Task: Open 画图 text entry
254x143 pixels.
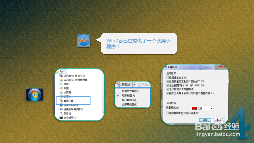Action: pyautogui.click(x=66, y=88)
